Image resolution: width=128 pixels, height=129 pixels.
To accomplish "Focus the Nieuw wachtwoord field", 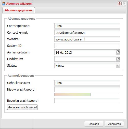I will coord(87,89).
